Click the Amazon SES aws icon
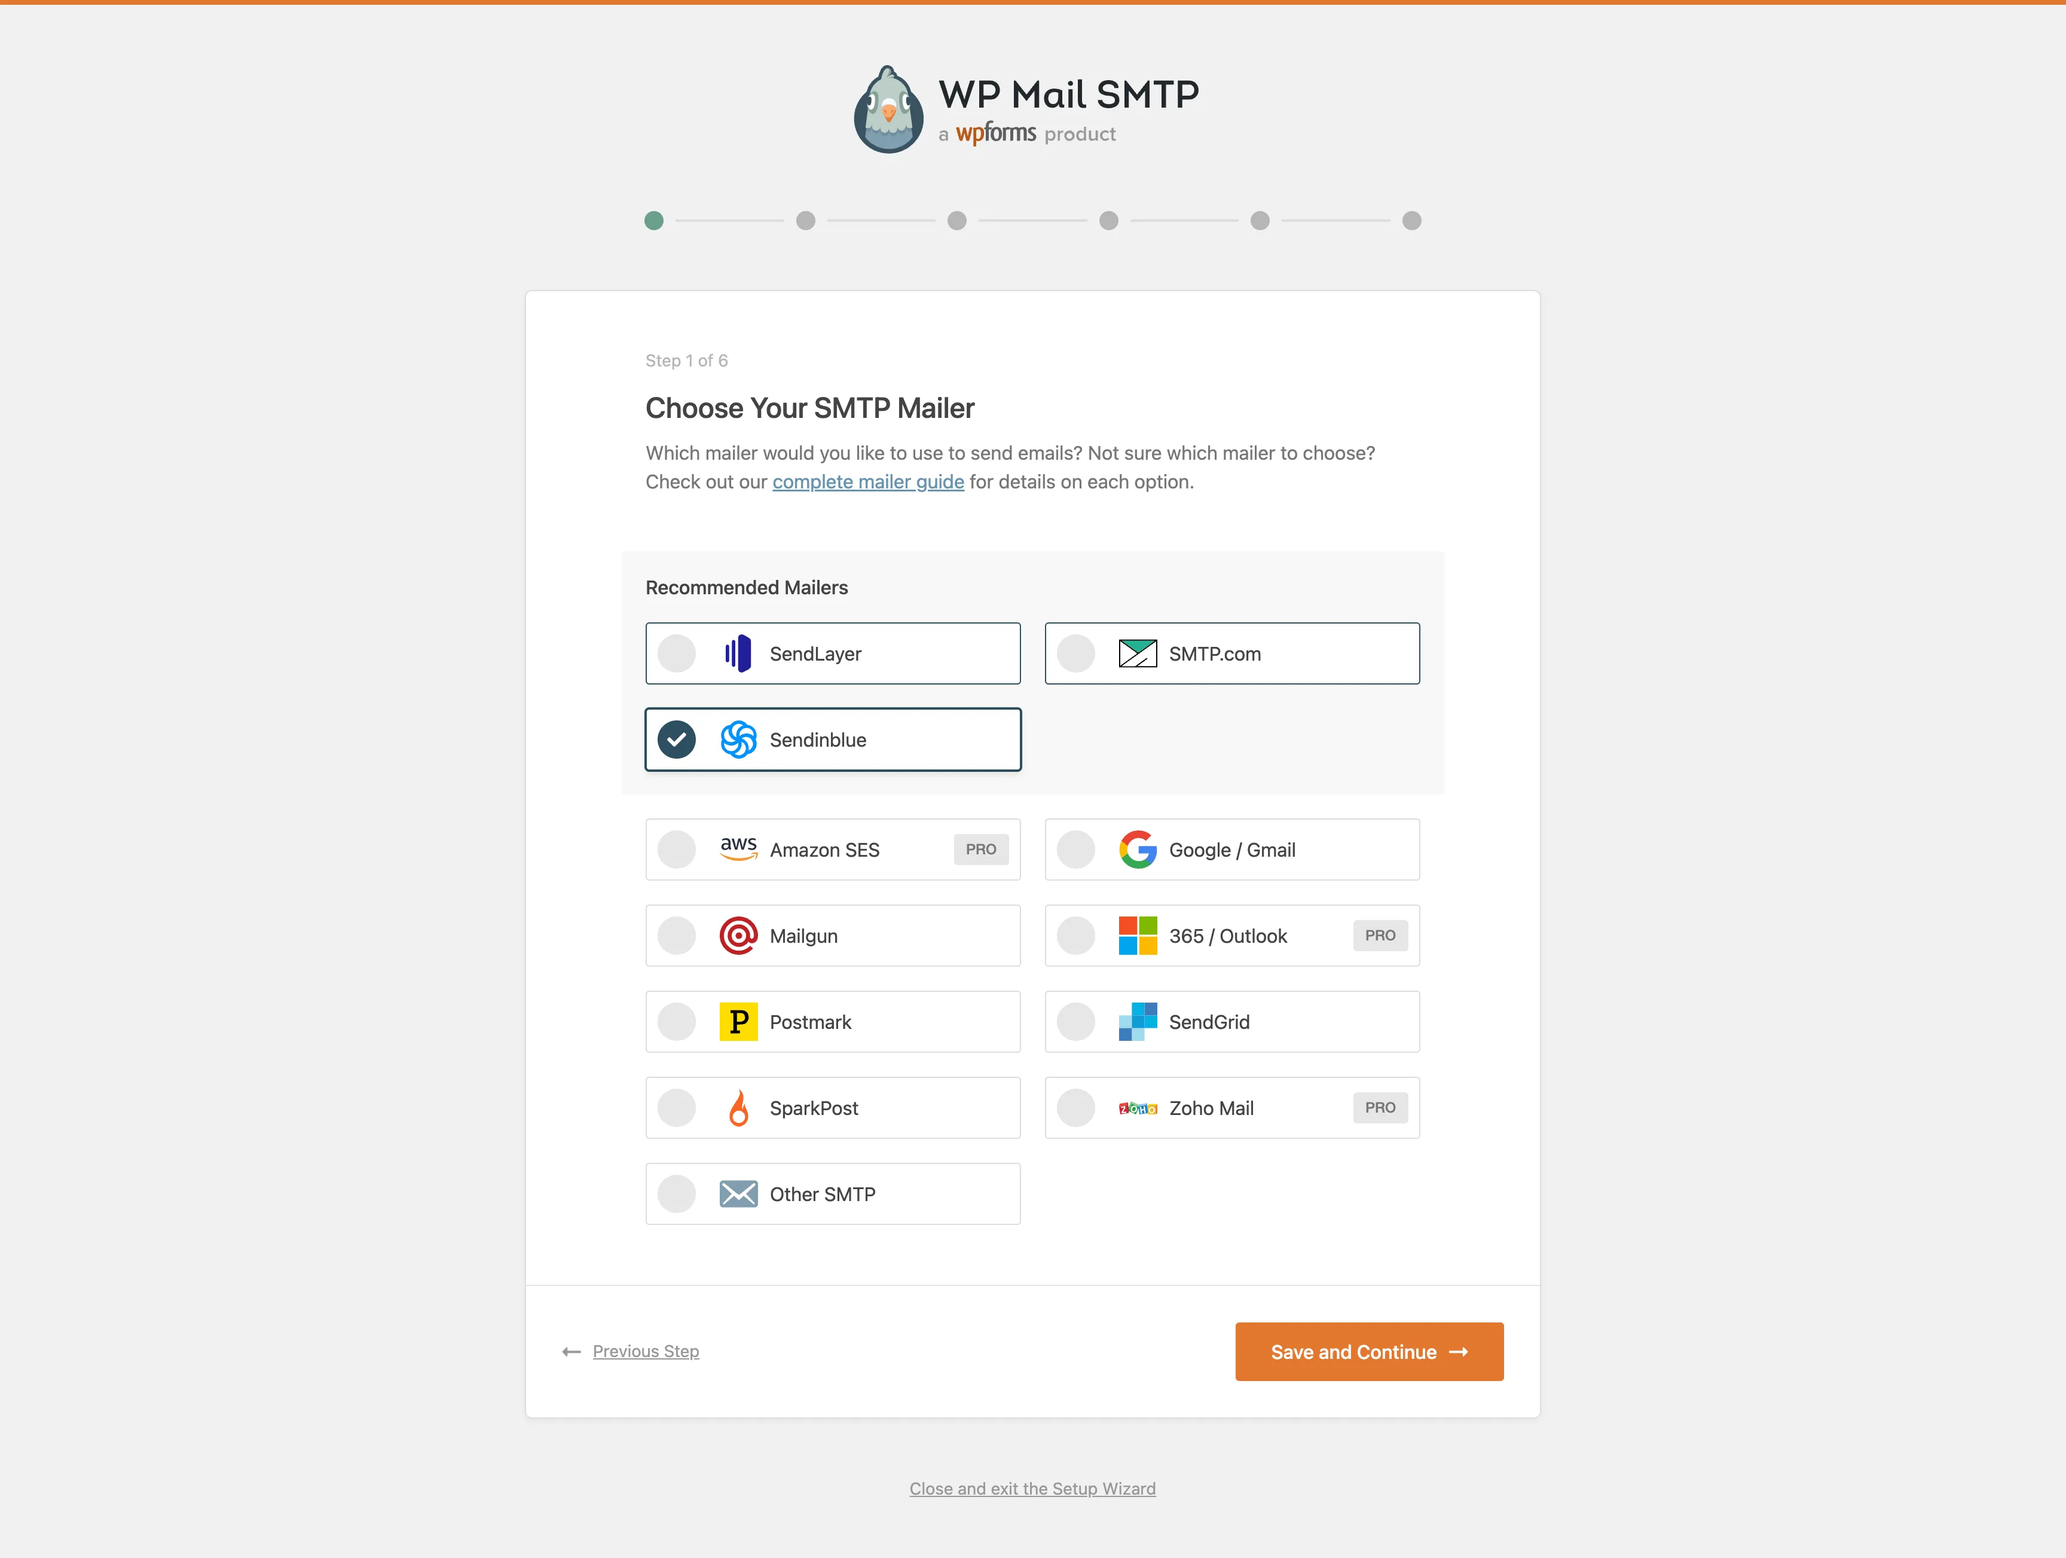Viewport: 2066px width, 1558px height. [739, 849]
